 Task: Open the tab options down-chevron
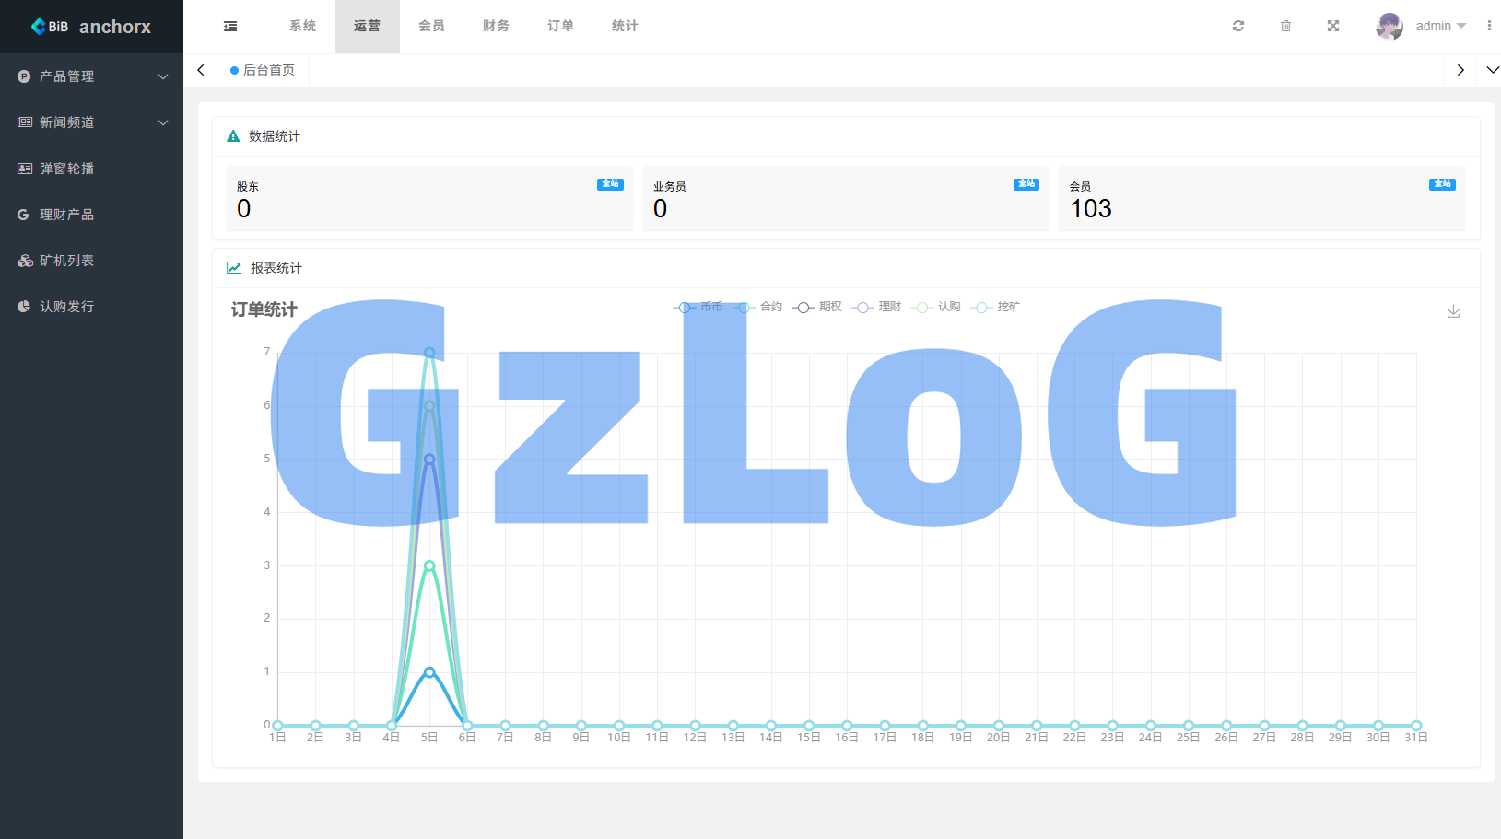pos(1493,70)
